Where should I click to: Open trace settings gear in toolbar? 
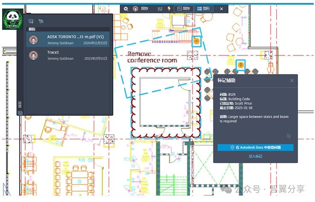click(126, 9)
